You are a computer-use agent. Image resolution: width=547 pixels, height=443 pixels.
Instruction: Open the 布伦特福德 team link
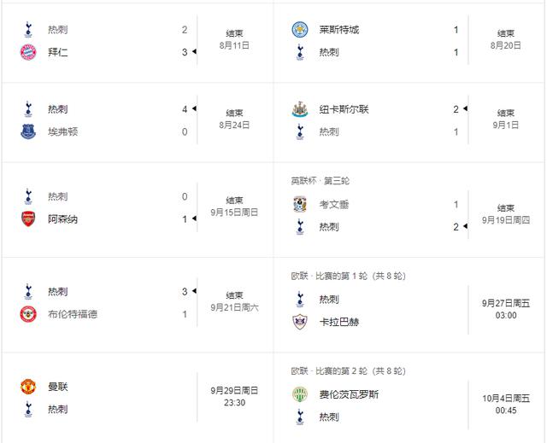point(73,313)
